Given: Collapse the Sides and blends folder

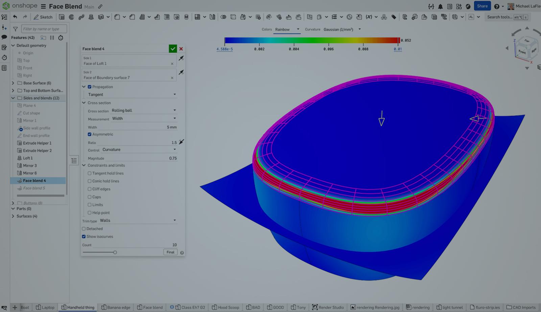Looking at the screenshot, I should click(x=13, y=98).
